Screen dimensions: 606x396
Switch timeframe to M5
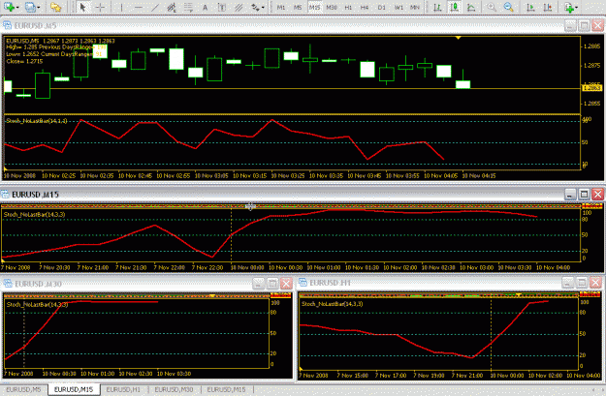click(298, 7)
